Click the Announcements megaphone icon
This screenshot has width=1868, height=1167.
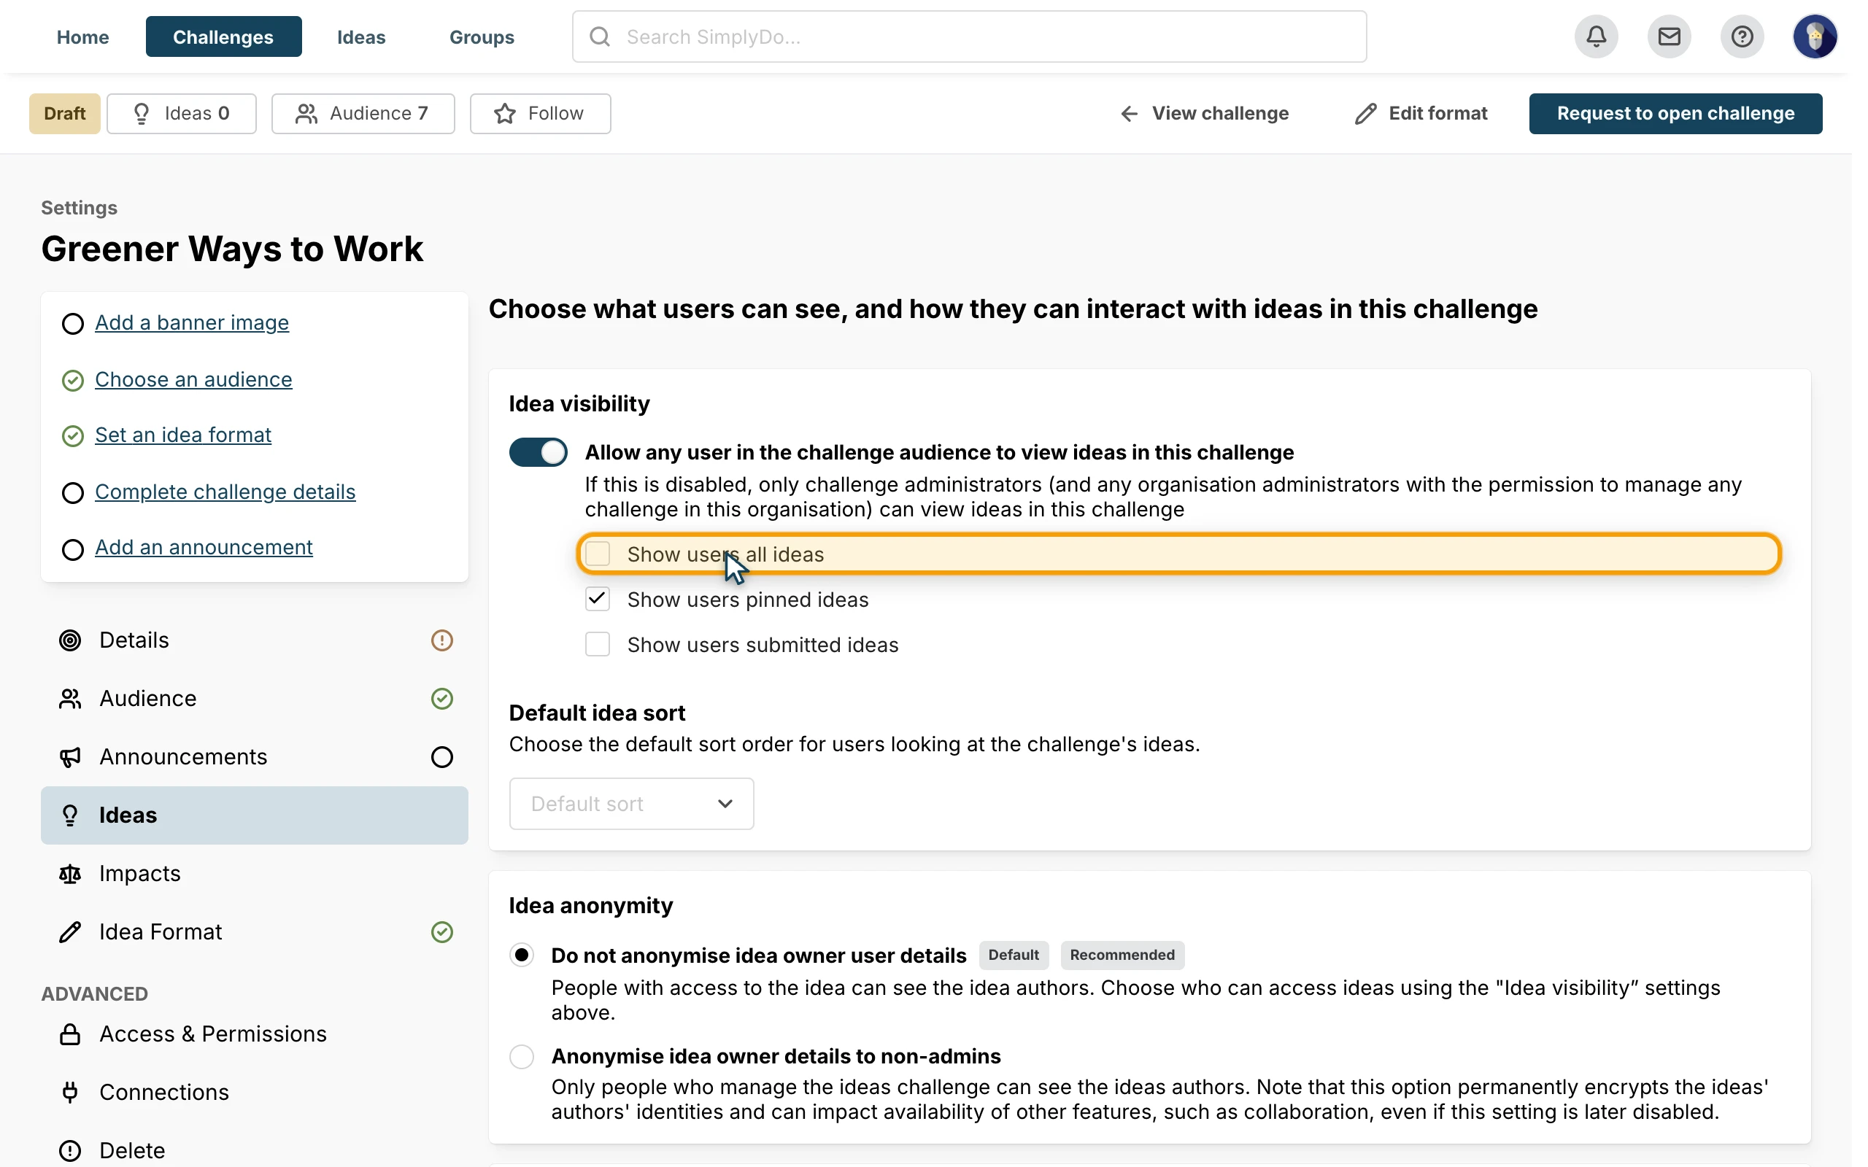70,757
